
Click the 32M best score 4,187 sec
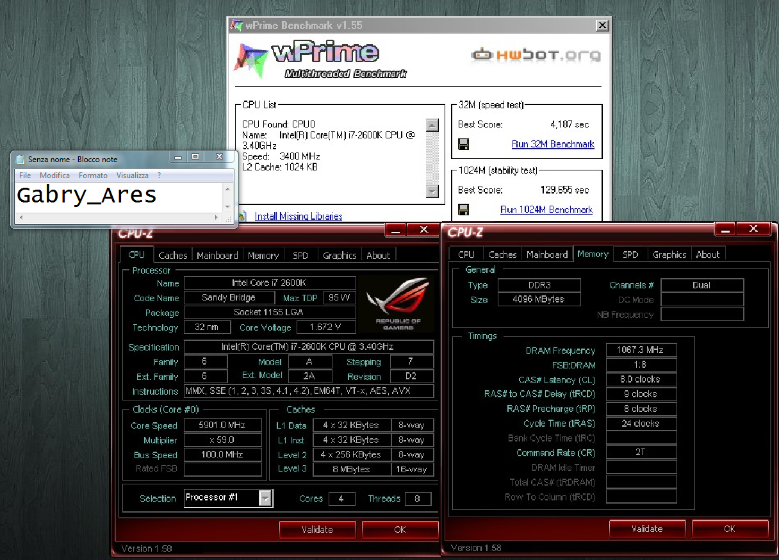pos(570,124)
